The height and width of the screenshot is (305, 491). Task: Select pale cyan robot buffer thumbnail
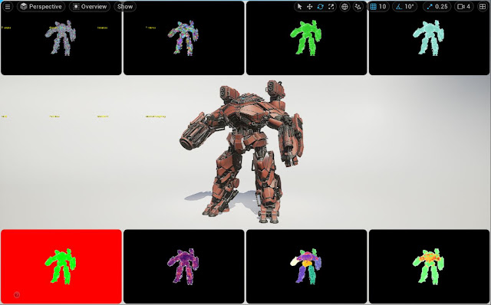(x=429, y=38)
